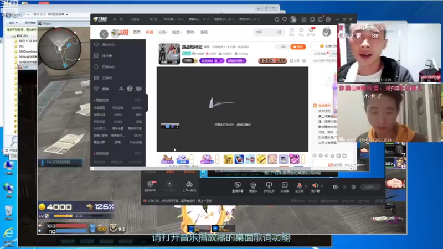Expand the 分类 category dropdown
Viewport: 443px width, 249px height.
tap(163, 32)
